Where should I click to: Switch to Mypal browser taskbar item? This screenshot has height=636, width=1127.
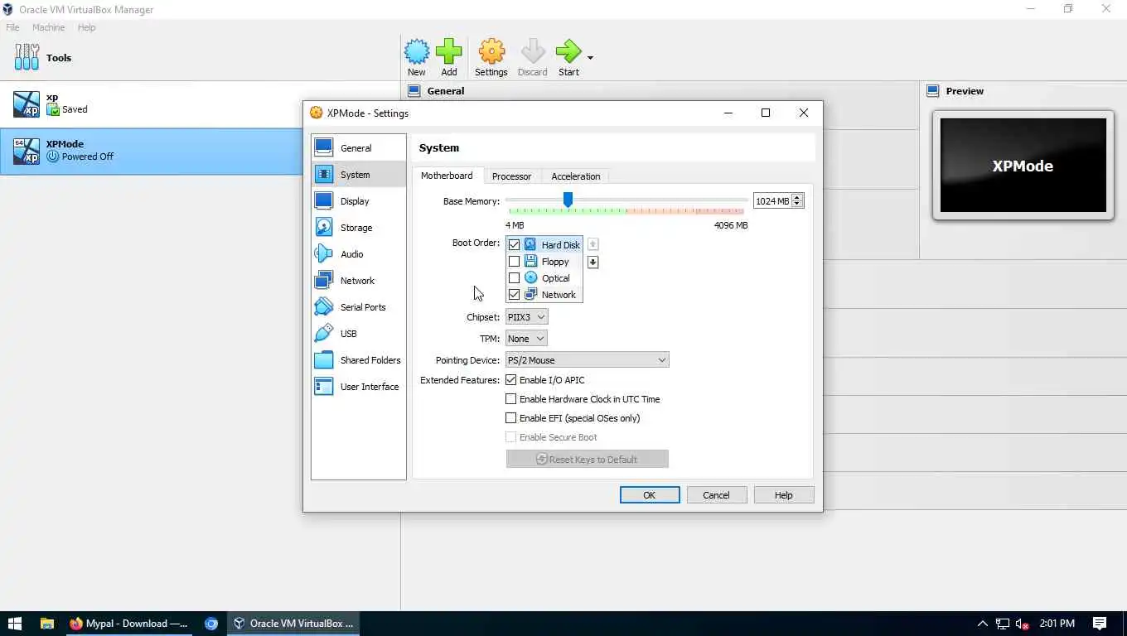pyautogui.click(x=128, y=624)
